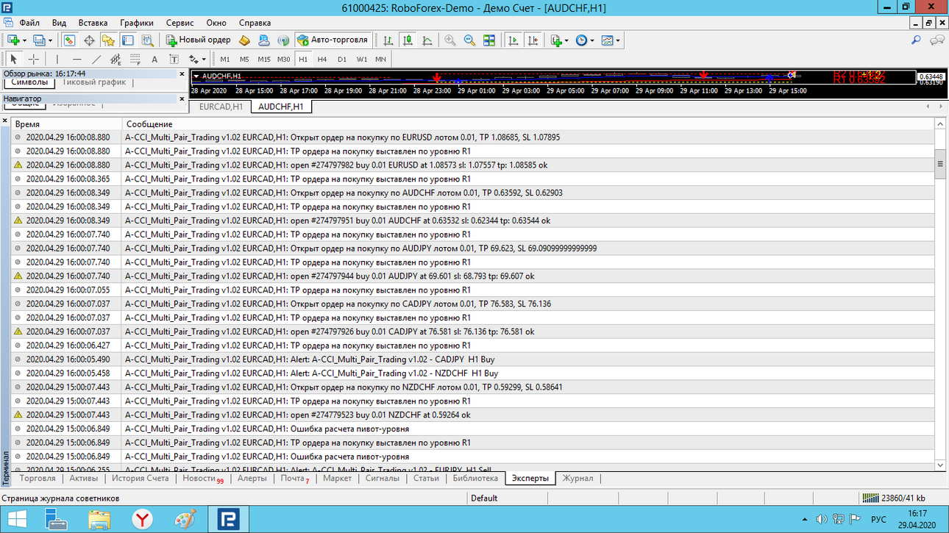The image size is (949, 533).
Task: Open the new chart toolbar icon
Action: (13, 40)
